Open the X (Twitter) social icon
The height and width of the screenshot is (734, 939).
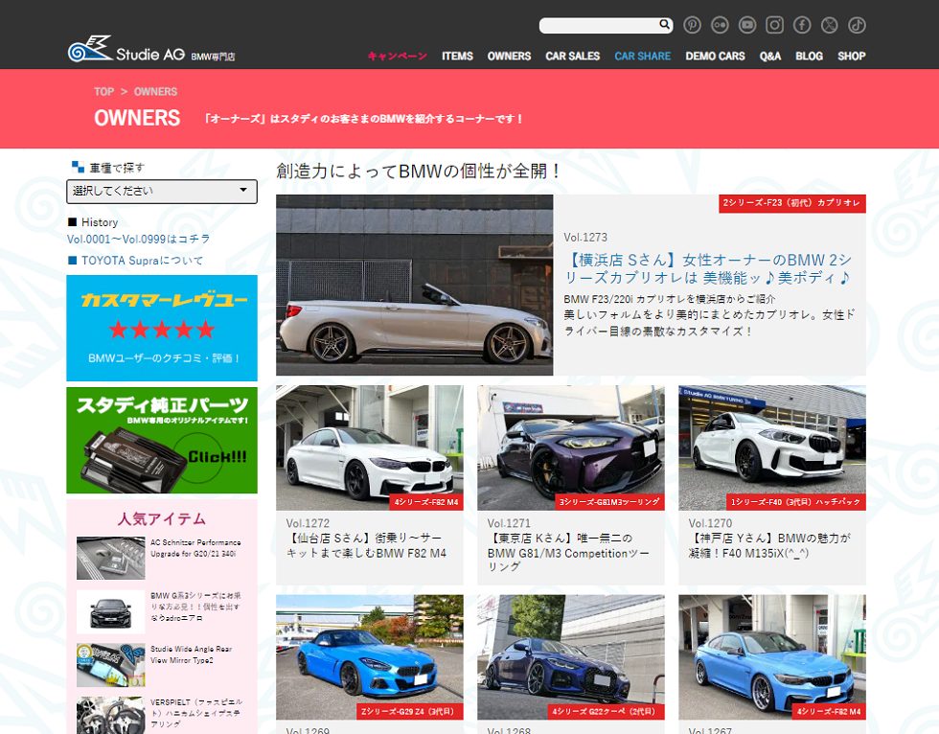click(x=829, y=25)
